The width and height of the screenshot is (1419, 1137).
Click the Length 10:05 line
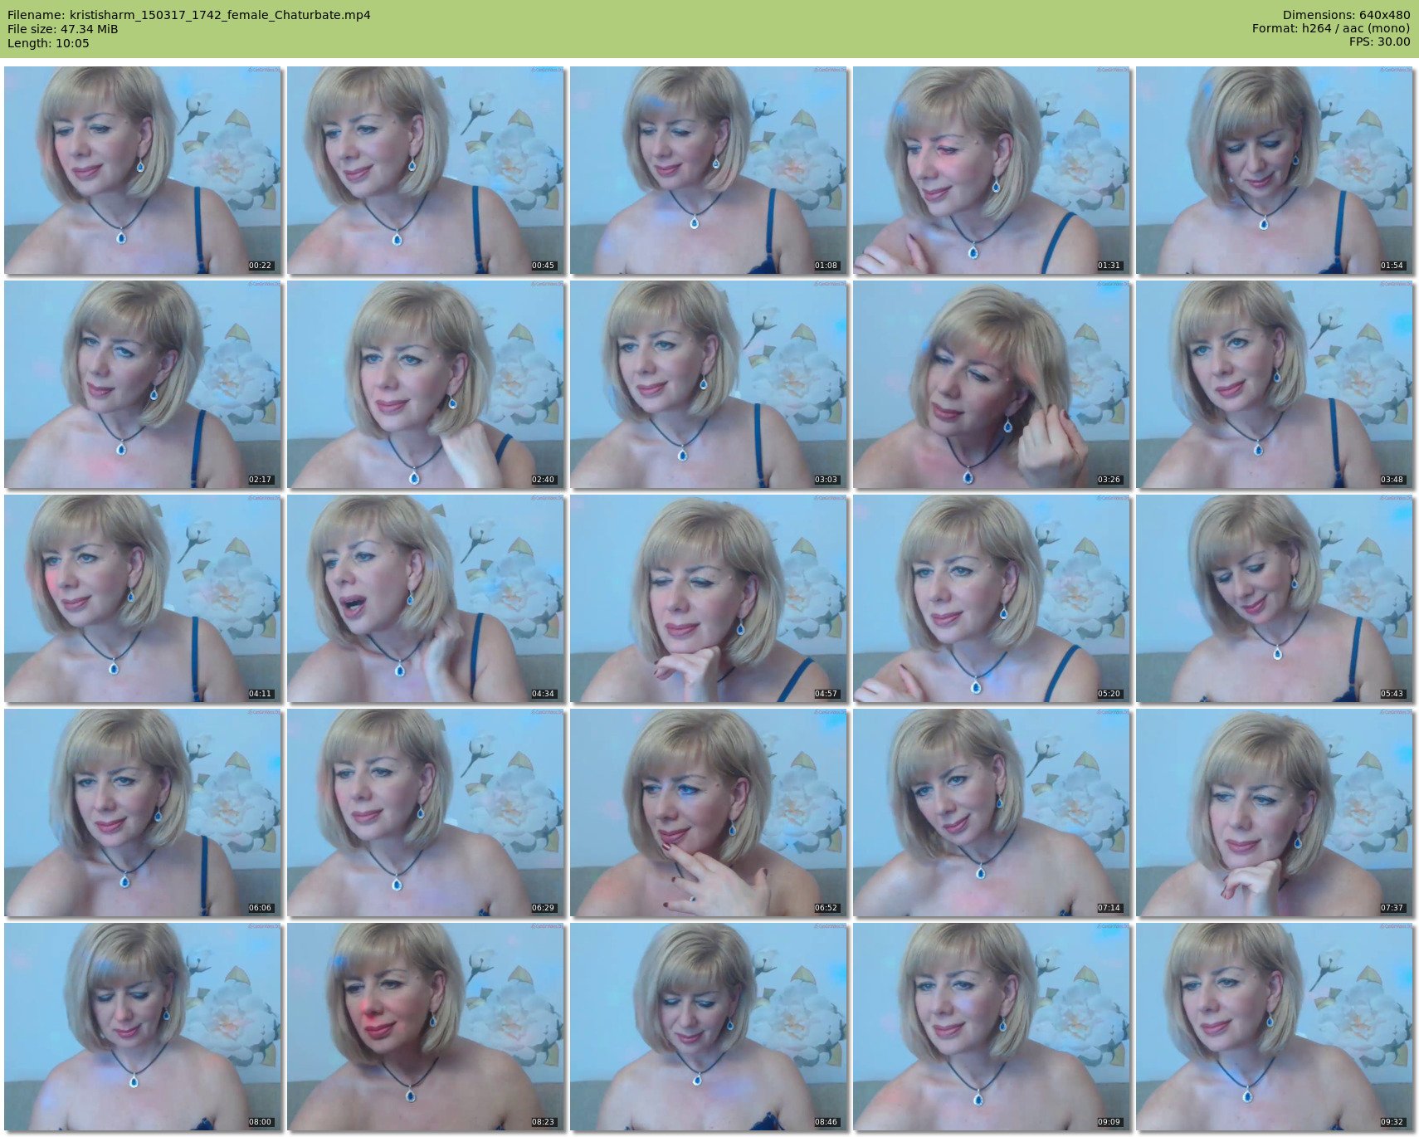48,43
